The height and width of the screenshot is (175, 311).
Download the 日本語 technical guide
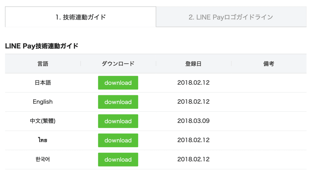click(118, 83)
